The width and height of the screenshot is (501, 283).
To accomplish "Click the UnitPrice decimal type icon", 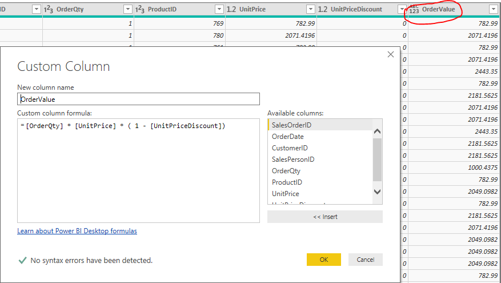I will 231,9.
